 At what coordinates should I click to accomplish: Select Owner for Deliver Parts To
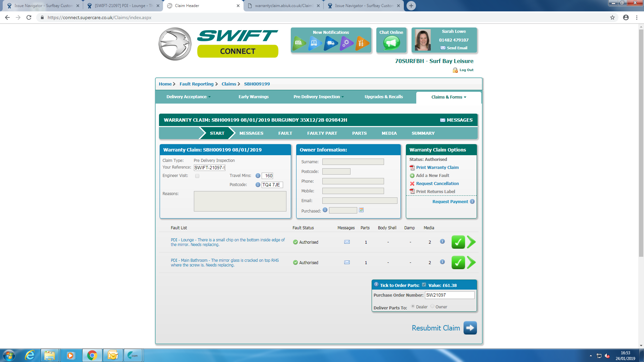(432, 306)
